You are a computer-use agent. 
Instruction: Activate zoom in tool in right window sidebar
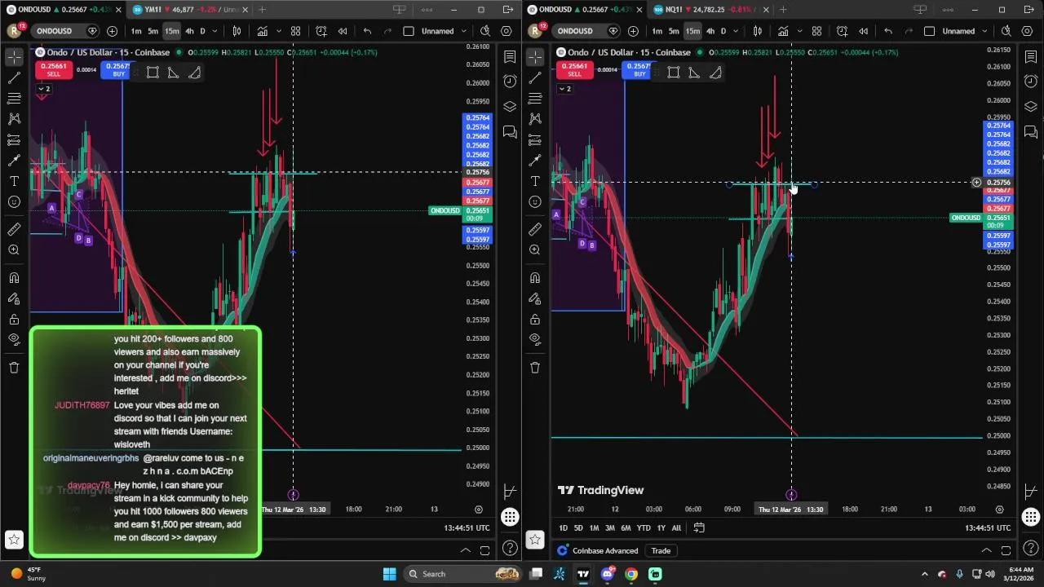pos(535,250)
